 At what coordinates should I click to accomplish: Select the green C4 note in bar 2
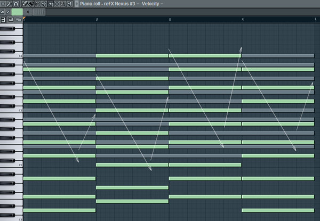coord(132,165)
